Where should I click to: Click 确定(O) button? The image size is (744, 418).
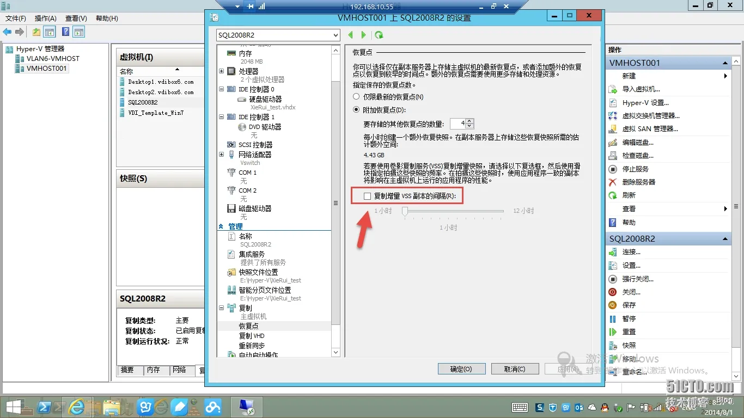pos(461,369)
